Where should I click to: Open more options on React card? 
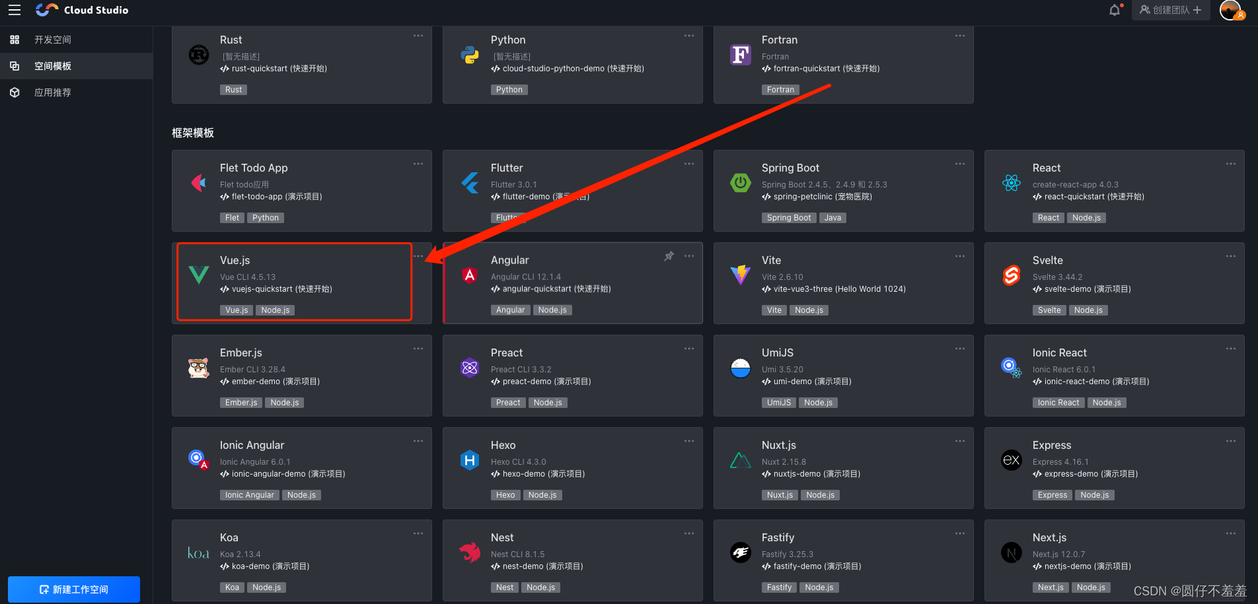[1231, 164]
